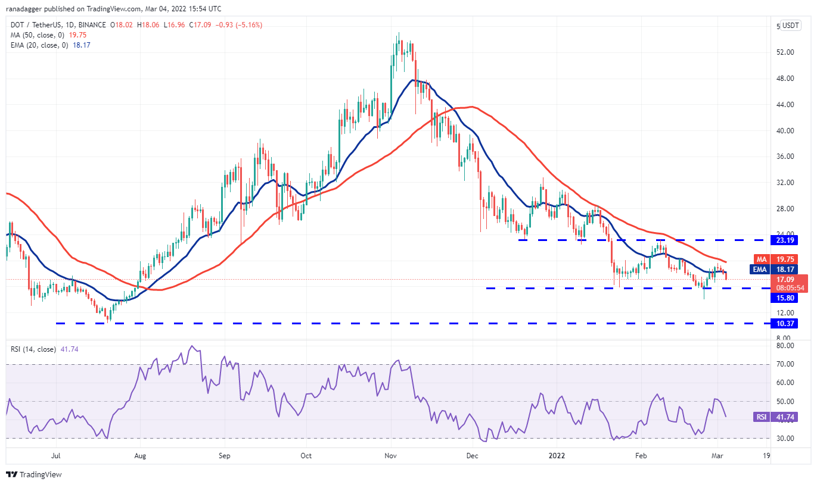Click the TradingView logo icon

pos(12,474)
